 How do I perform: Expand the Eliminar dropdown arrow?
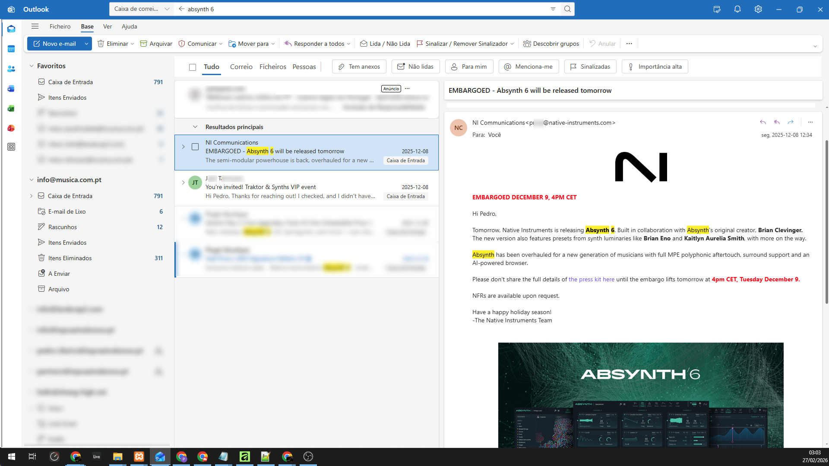(132, 44)
